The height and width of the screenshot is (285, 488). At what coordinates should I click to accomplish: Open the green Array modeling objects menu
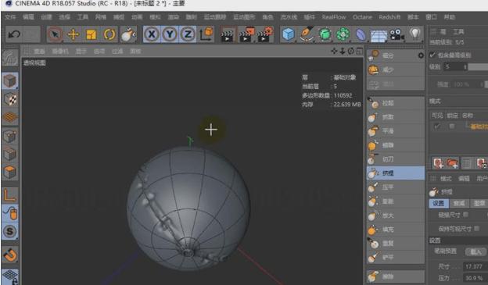tap(343, 34)
